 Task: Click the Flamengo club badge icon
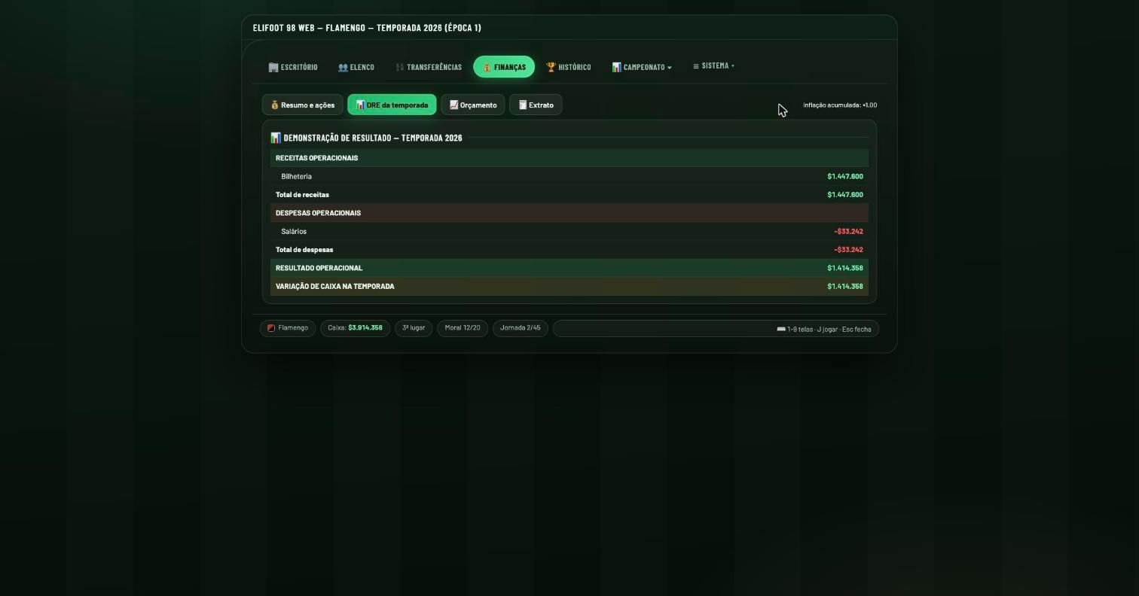271,328
